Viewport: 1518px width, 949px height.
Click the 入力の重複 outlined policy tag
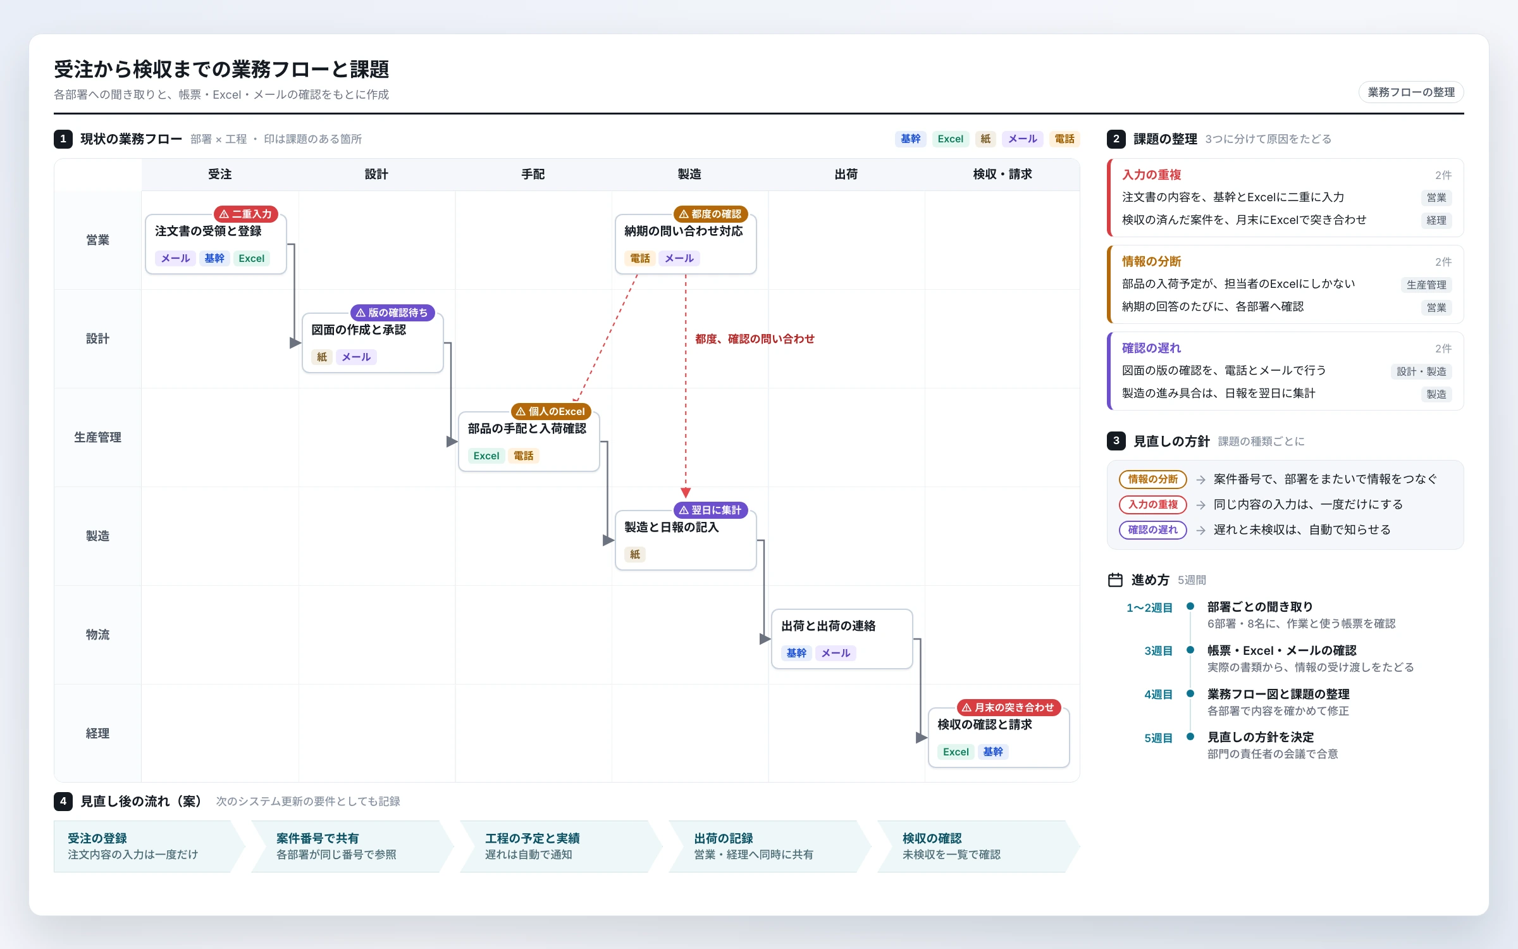point(1152,504)
